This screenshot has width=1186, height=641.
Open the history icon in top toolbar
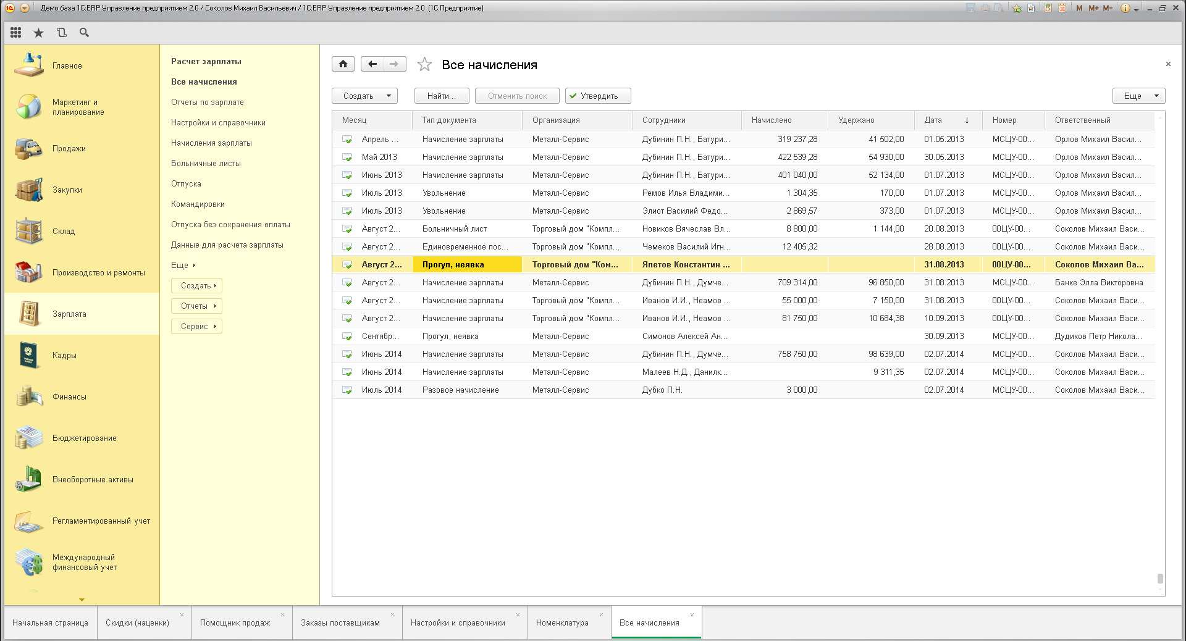[x=61, y=33]
